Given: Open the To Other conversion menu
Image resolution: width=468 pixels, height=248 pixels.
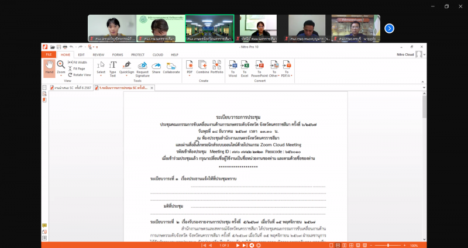Looking at the screenshot, I should coord(274,68).
